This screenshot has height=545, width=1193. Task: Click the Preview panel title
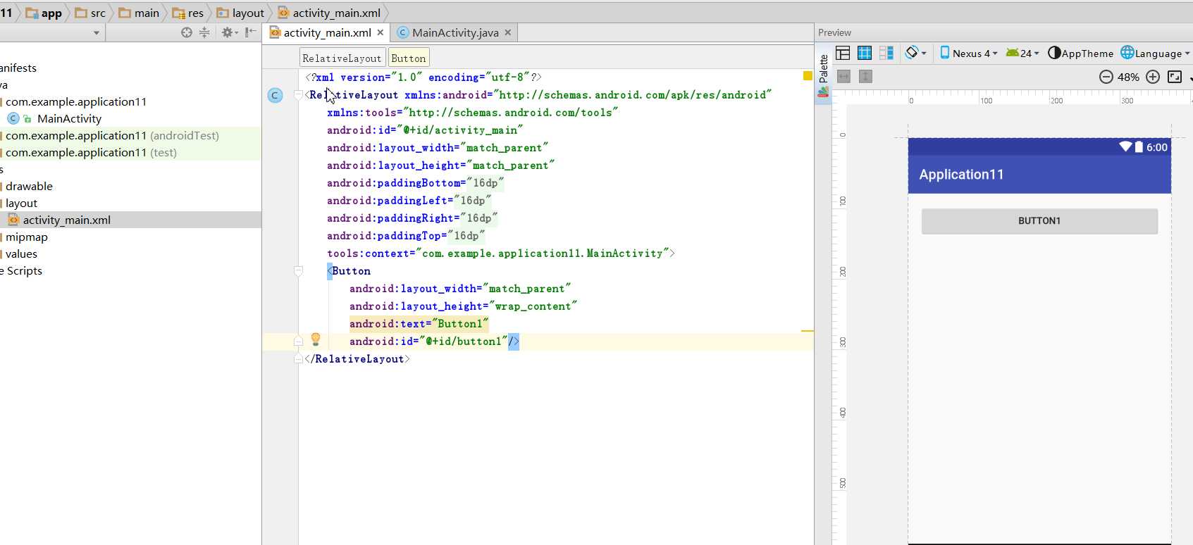[834, 32]
